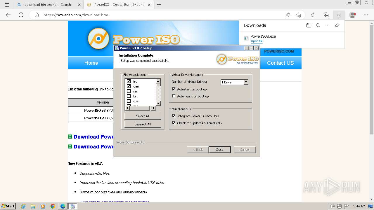Enable Automount on boot up

pos(174,96)
